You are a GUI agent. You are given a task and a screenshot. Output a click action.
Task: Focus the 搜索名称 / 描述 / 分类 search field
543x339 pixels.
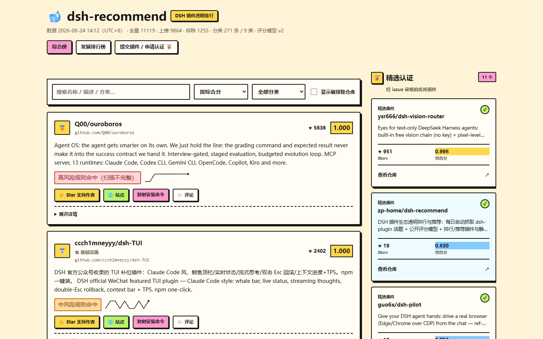click(121, 92)
